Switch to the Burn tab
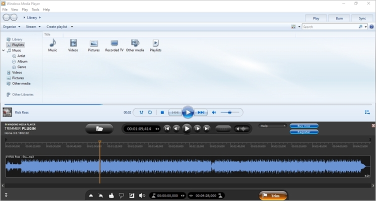 339,18
